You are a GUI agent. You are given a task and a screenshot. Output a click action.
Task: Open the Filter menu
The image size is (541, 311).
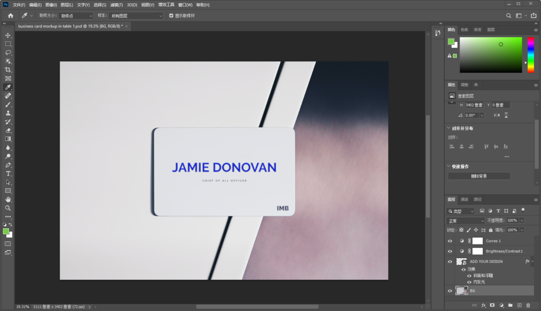pyautogui.click(x=116, y=5)
